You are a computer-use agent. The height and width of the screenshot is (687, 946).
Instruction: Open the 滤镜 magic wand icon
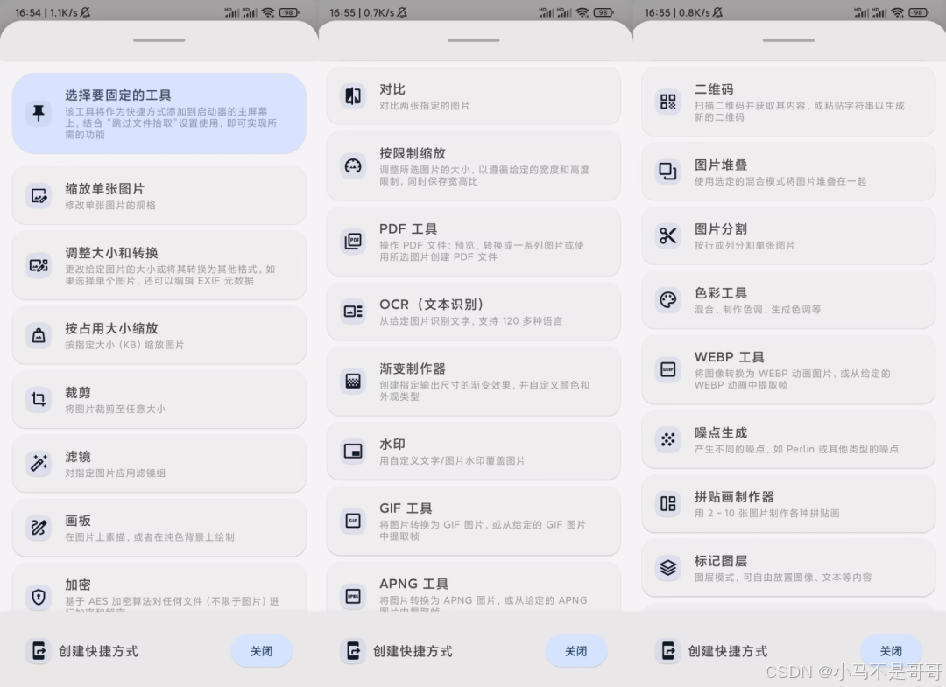tap(39, 464)
